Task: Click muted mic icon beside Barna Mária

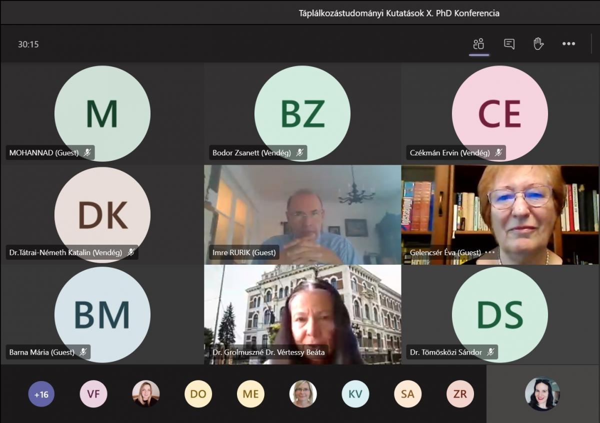Action: click(x=83, y=352)
